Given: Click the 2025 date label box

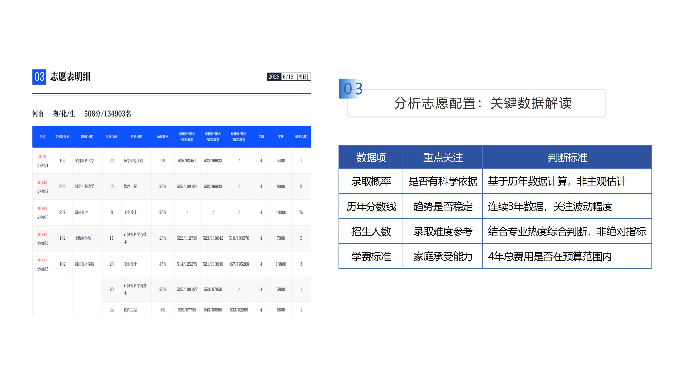Looking at the screenshot, I should [274, 77].
